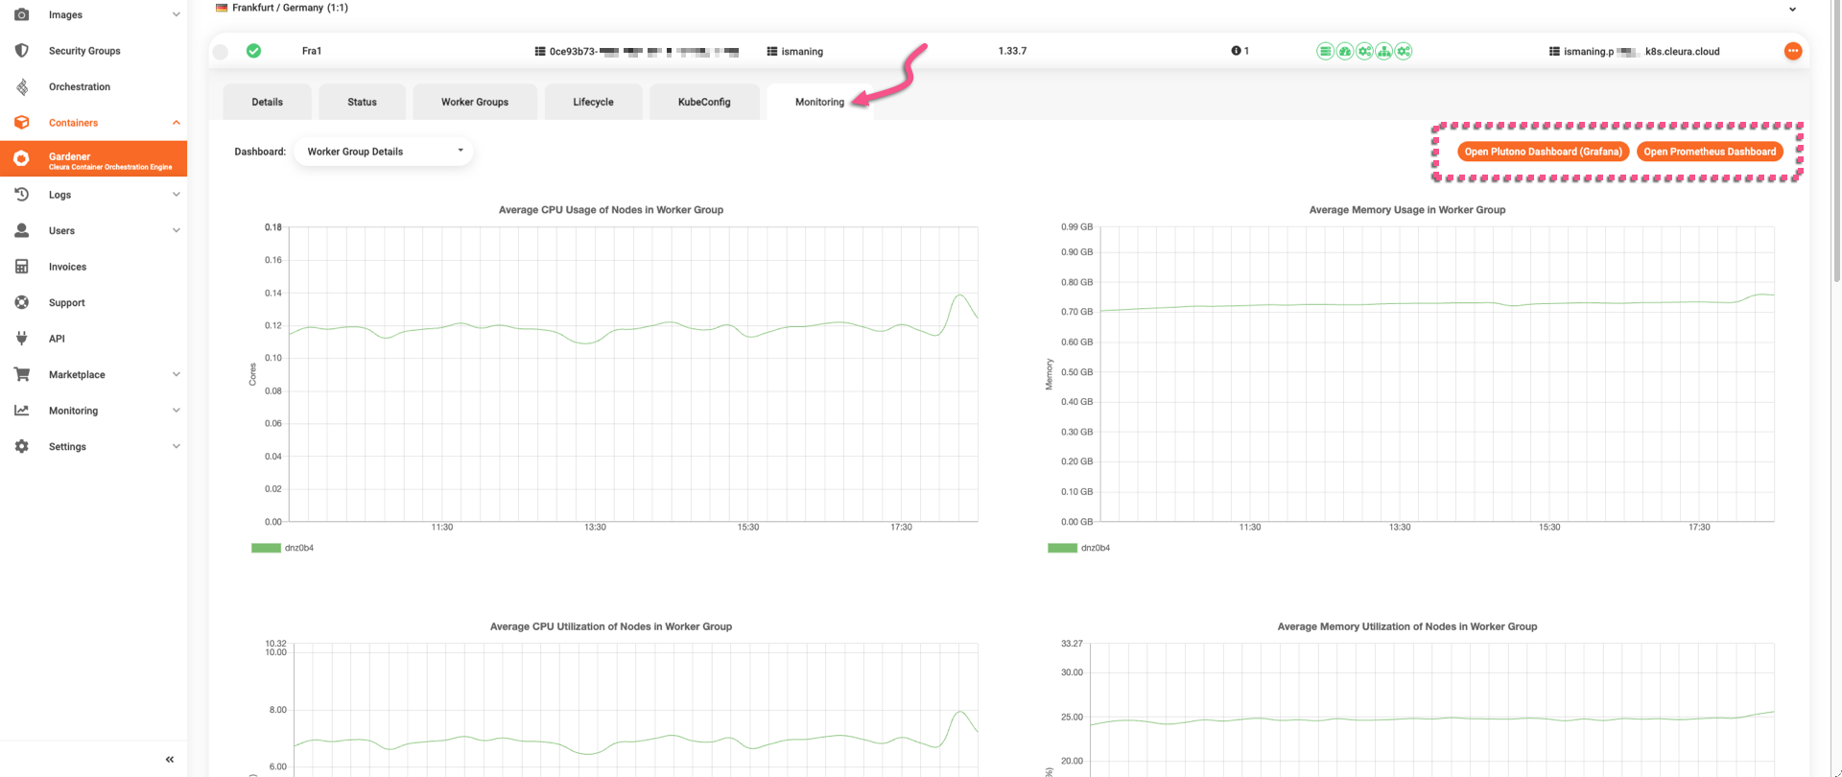This screenshot has width=1842, height=777.
Task: Click the Fra1 region label
Action: coord(312,51)
